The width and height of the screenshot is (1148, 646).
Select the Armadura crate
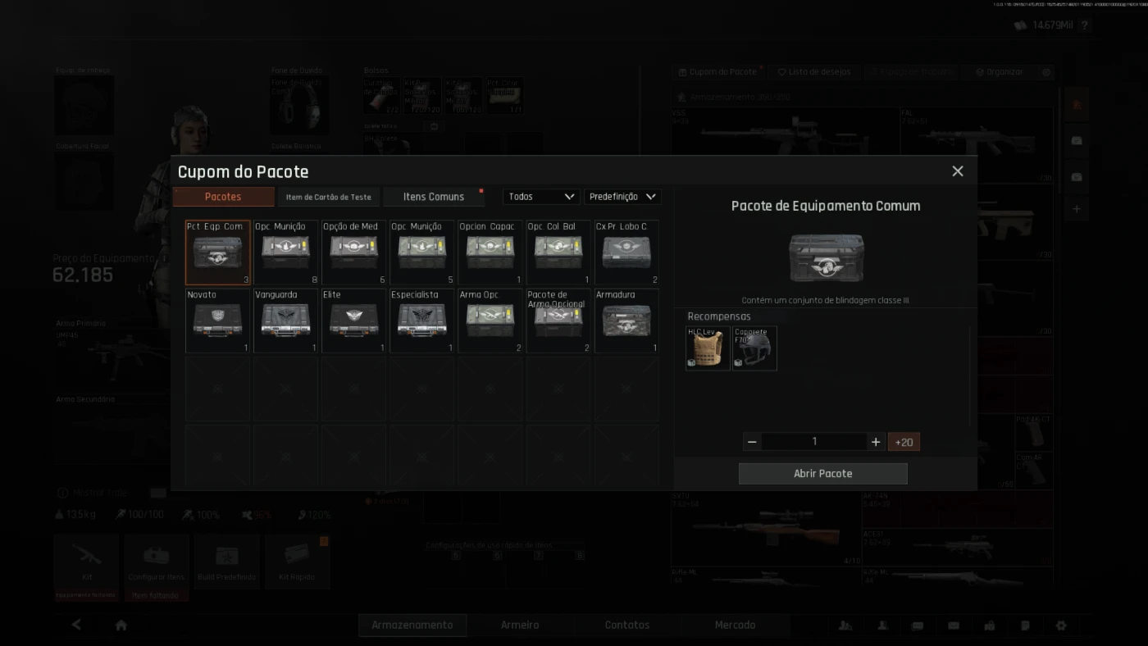coord(626,321)
